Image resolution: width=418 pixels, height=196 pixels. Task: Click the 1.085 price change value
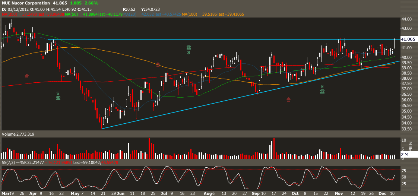pos(76,3)
